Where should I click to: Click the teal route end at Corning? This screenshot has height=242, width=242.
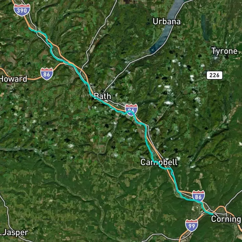click(x=213, y=214)
